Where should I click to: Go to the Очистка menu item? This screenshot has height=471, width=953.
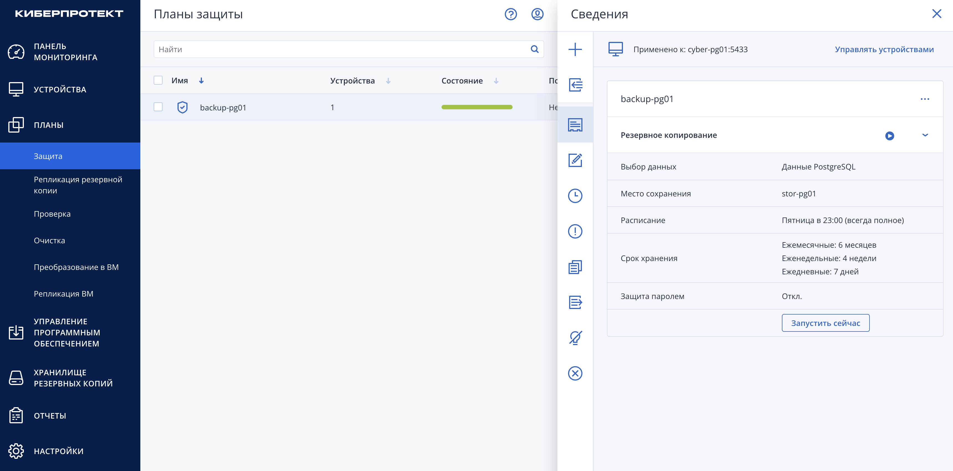click(x=49, y=240)
